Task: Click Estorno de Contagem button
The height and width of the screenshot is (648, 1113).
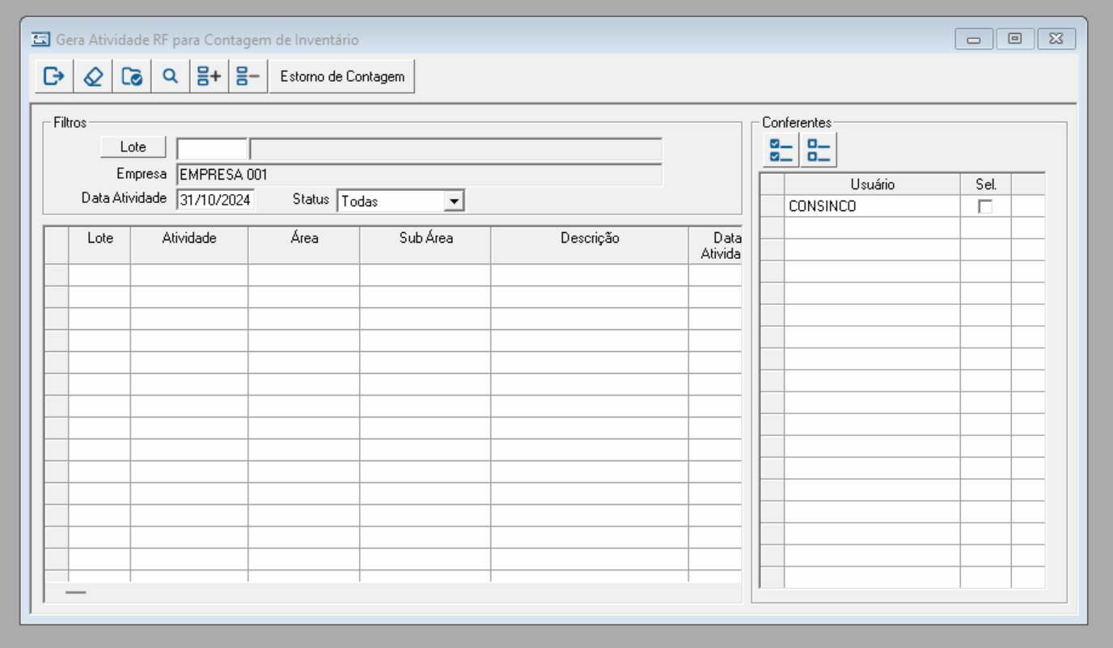Action: 342,77
